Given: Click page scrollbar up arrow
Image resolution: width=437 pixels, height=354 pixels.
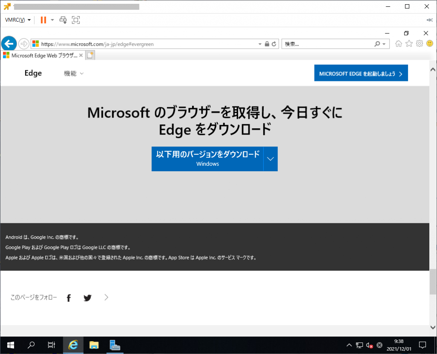Looking at the screenshot, I should (x=433, y=69).
